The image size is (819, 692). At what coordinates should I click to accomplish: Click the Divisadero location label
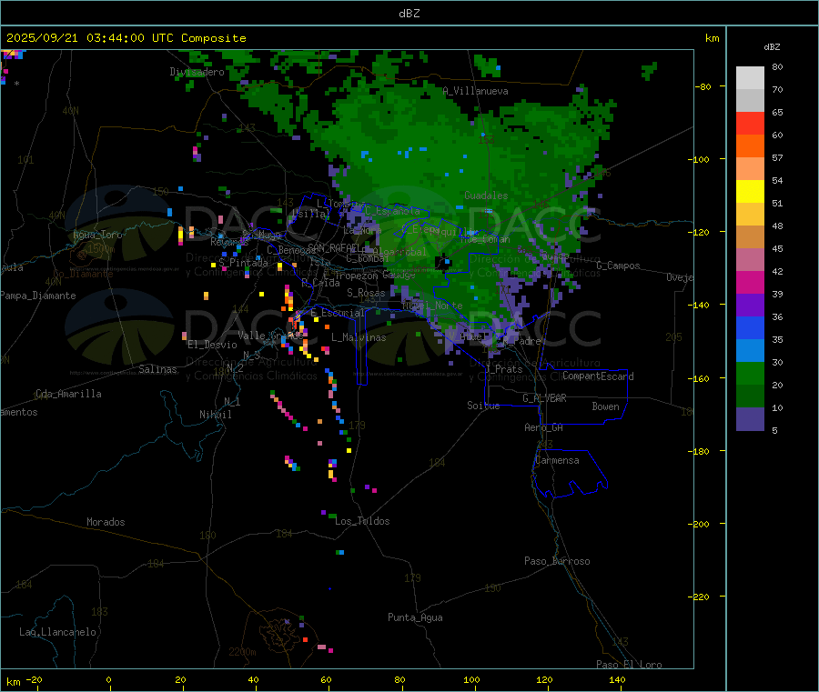197,72
